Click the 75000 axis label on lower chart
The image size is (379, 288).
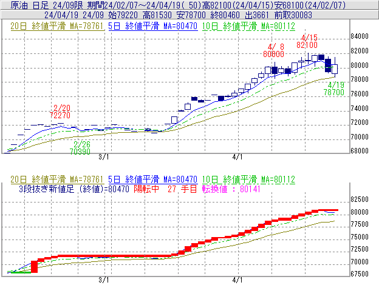[360, 237]
